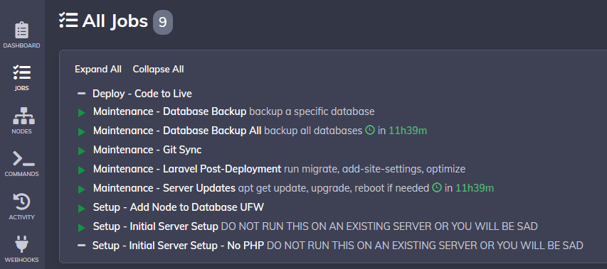
Task: Click the schedule clock icon on Database Backup All
Action: [x=370, y=131]
